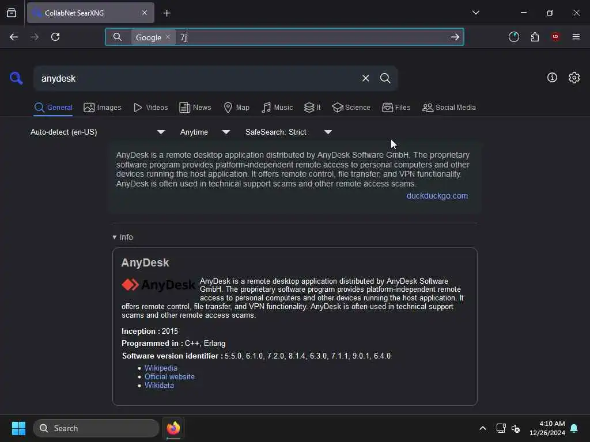The width and height of the screenshot is (590, 442).
Task: Open the list all tabs chevron
Action: [475, 13]
